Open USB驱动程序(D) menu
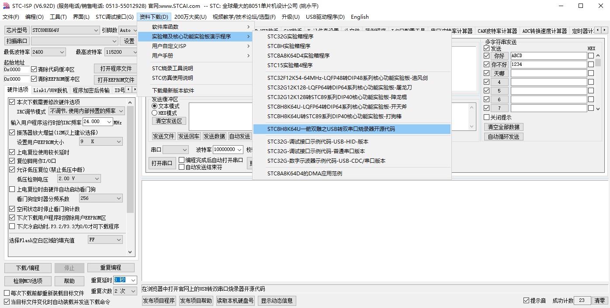The height and width of the screenshot is (308, 610). 325,17
